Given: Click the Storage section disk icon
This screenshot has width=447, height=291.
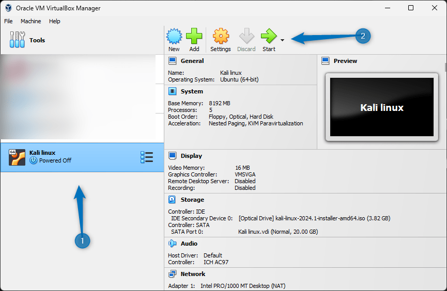Looking at the screenshot, I should [x=172, y=200].
